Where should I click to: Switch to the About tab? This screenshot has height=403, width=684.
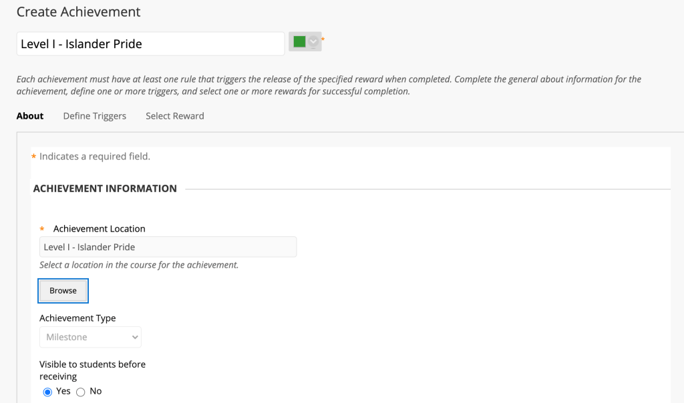tap(30, 116)
